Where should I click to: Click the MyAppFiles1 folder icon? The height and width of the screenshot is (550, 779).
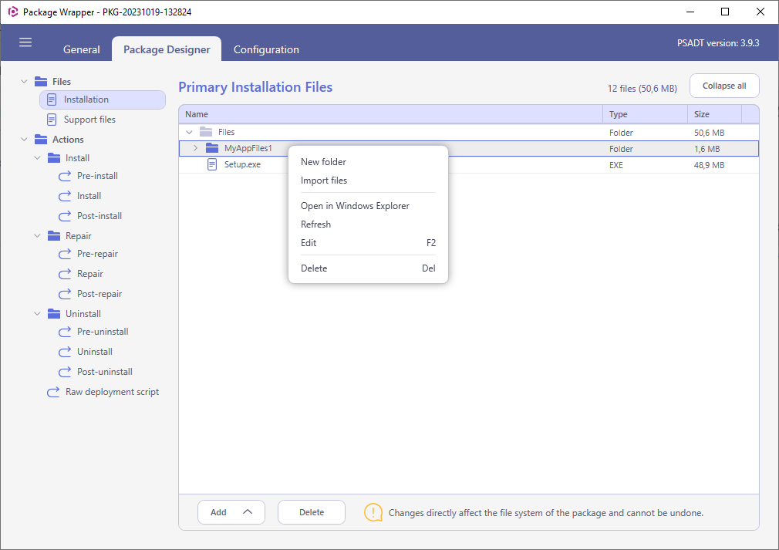click(x=212, y=148)
